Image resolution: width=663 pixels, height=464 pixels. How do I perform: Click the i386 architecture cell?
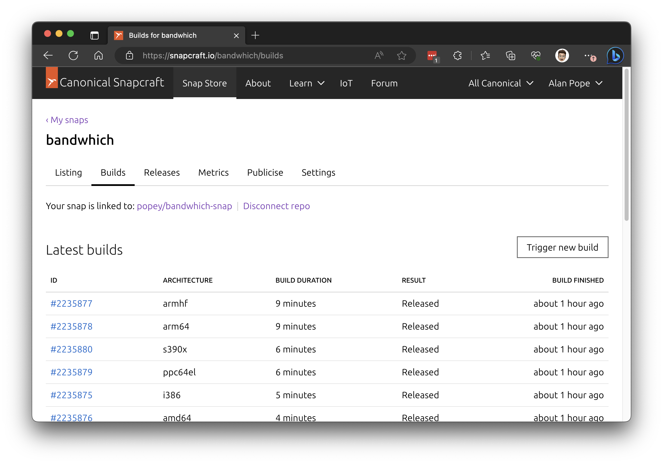(x=172, y=395)
